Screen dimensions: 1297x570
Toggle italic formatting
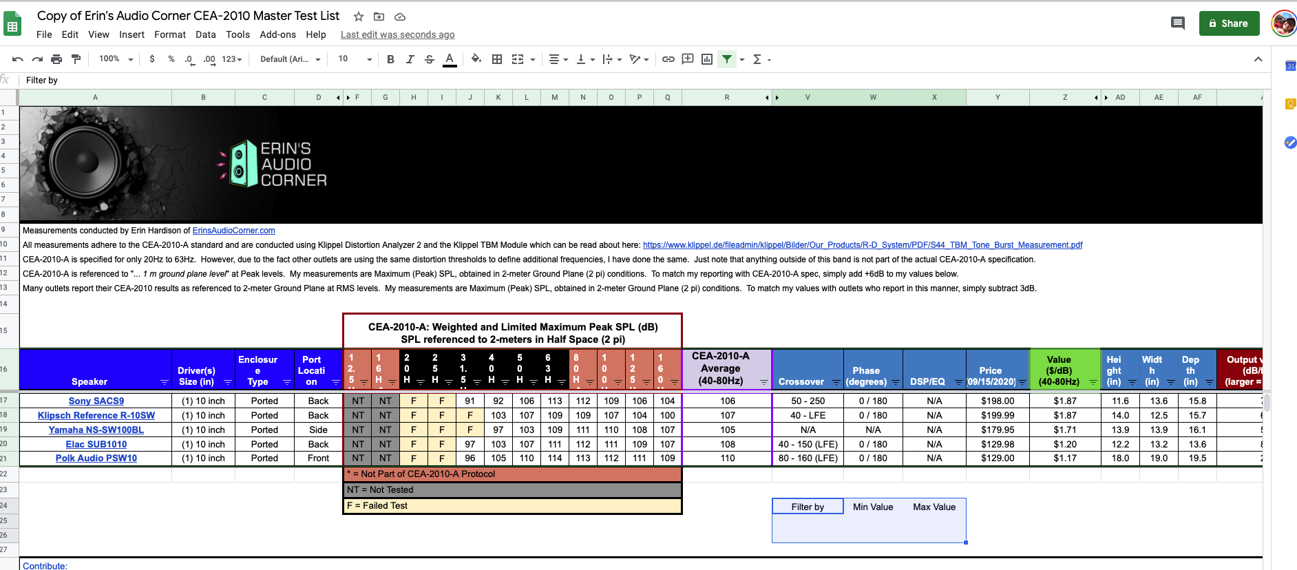pos(410,59)
